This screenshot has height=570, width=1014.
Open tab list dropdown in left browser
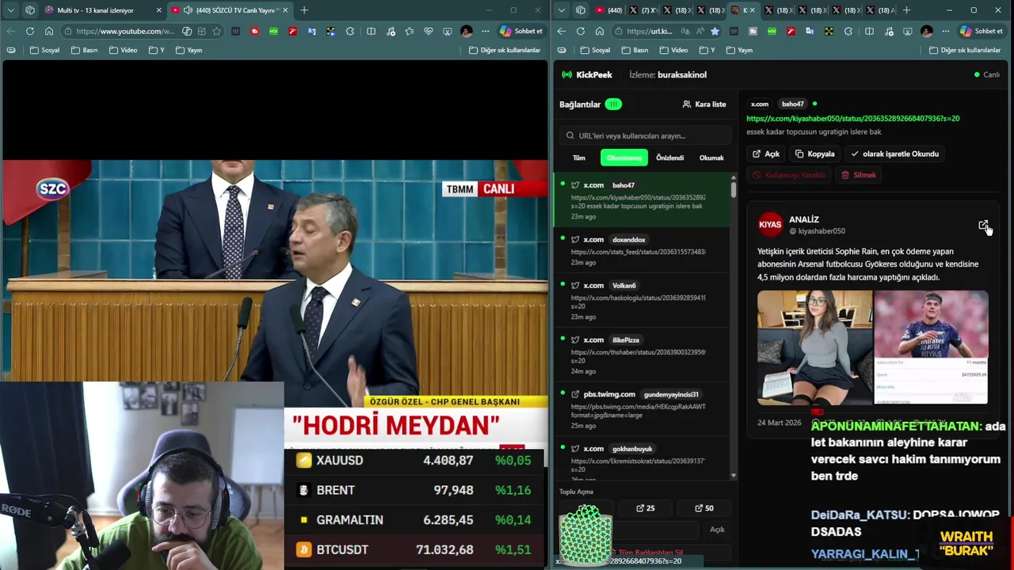11,10
